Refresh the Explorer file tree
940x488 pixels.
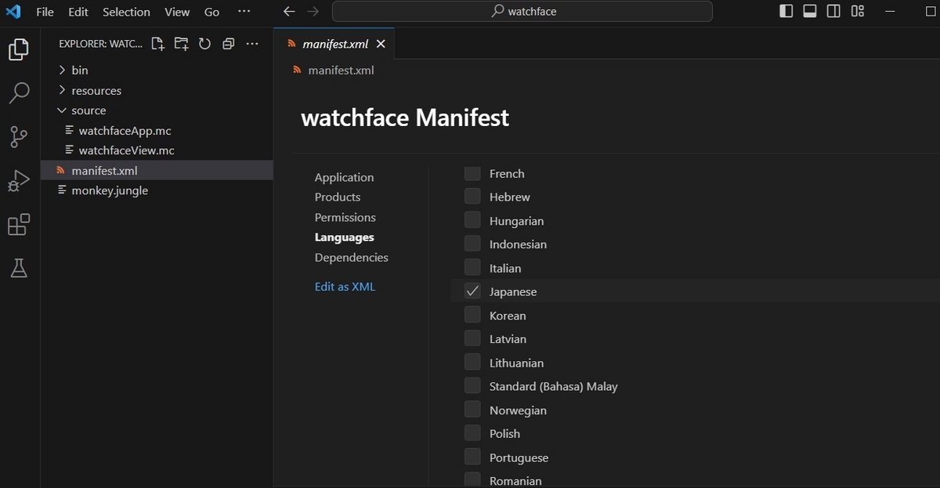click(205, 44)
